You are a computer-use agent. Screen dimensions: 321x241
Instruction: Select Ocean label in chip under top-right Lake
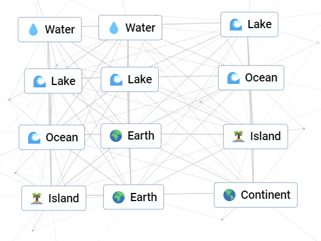(x=261, y=77)
